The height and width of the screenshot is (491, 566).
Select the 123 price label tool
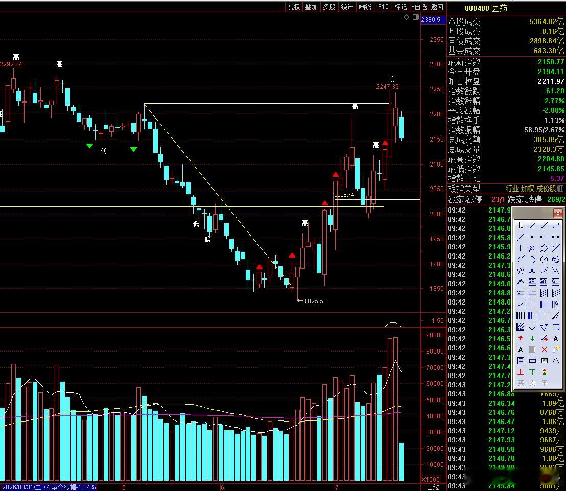pyautogui.click(x=532, y=248)
